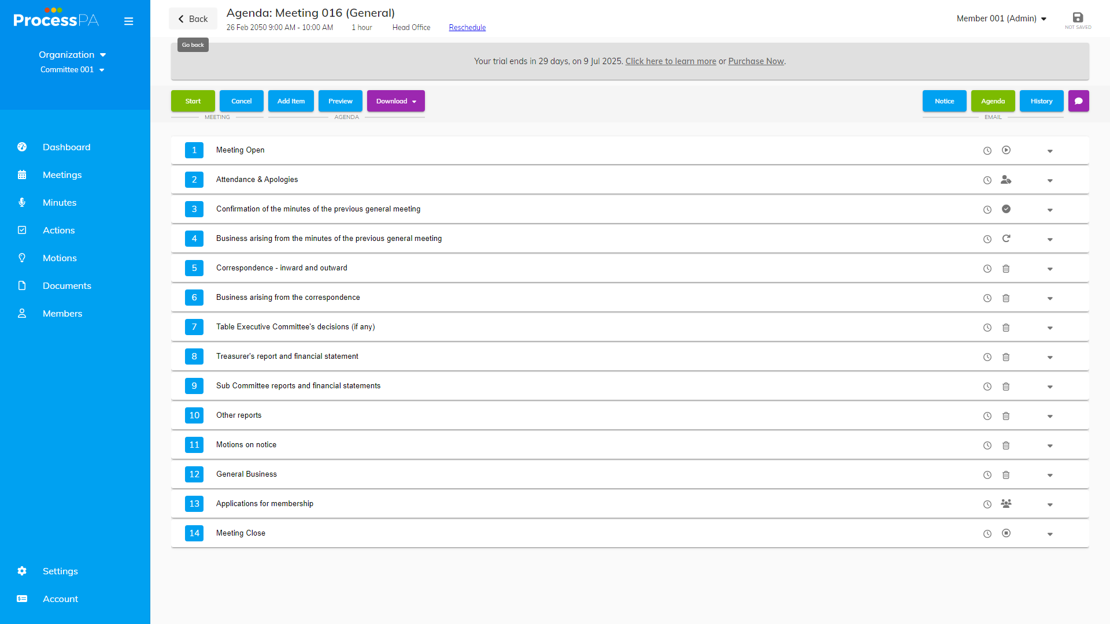The width and height of the screenshot is (1110, 624).
Task: Click the clock icon on Attendance & Apologies
Action: 987,180
